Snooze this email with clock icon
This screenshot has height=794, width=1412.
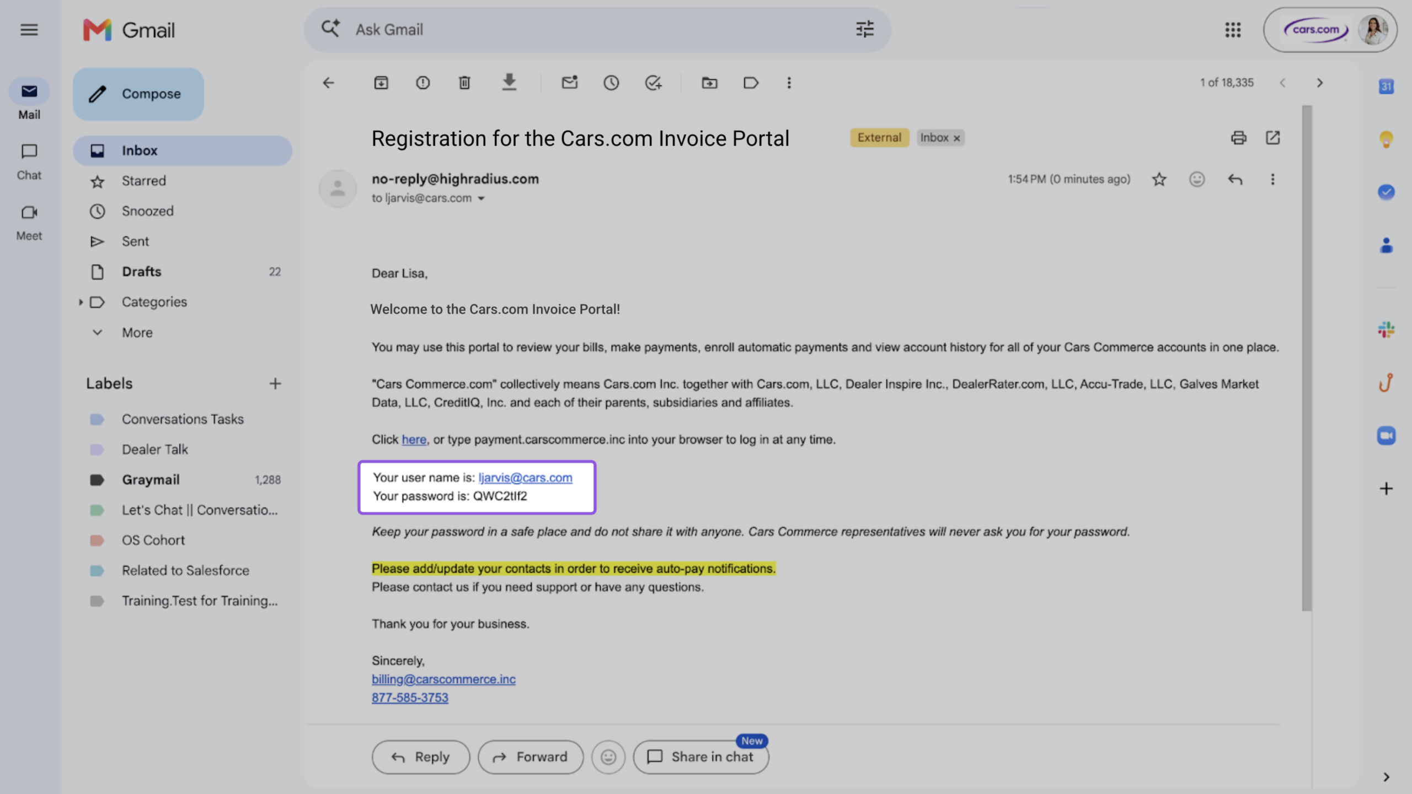click(611, 83)
